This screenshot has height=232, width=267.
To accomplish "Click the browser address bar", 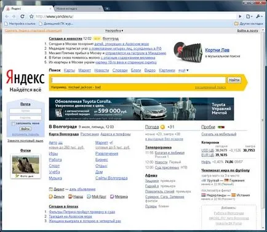I will (x=135, y=17).
